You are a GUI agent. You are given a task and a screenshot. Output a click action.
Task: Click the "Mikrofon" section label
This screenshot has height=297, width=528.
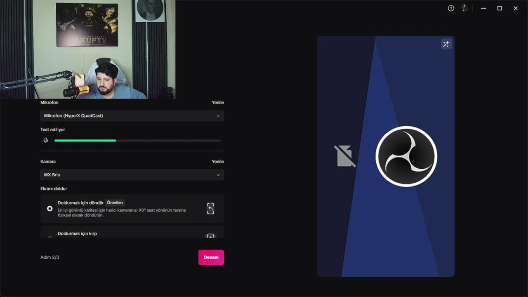49,103
